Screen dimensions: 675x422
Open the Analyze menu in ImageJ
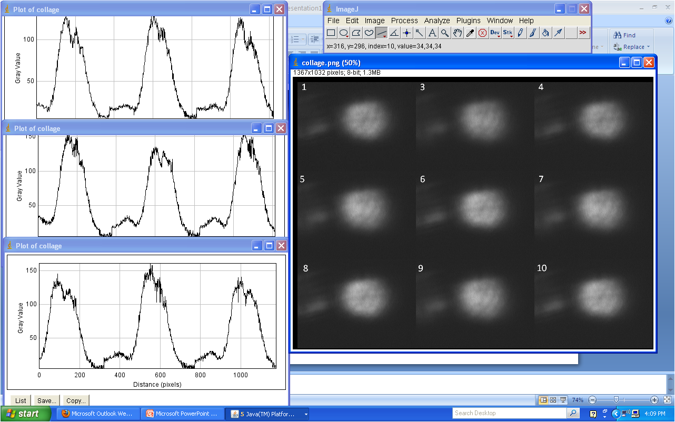pos(437,21)
